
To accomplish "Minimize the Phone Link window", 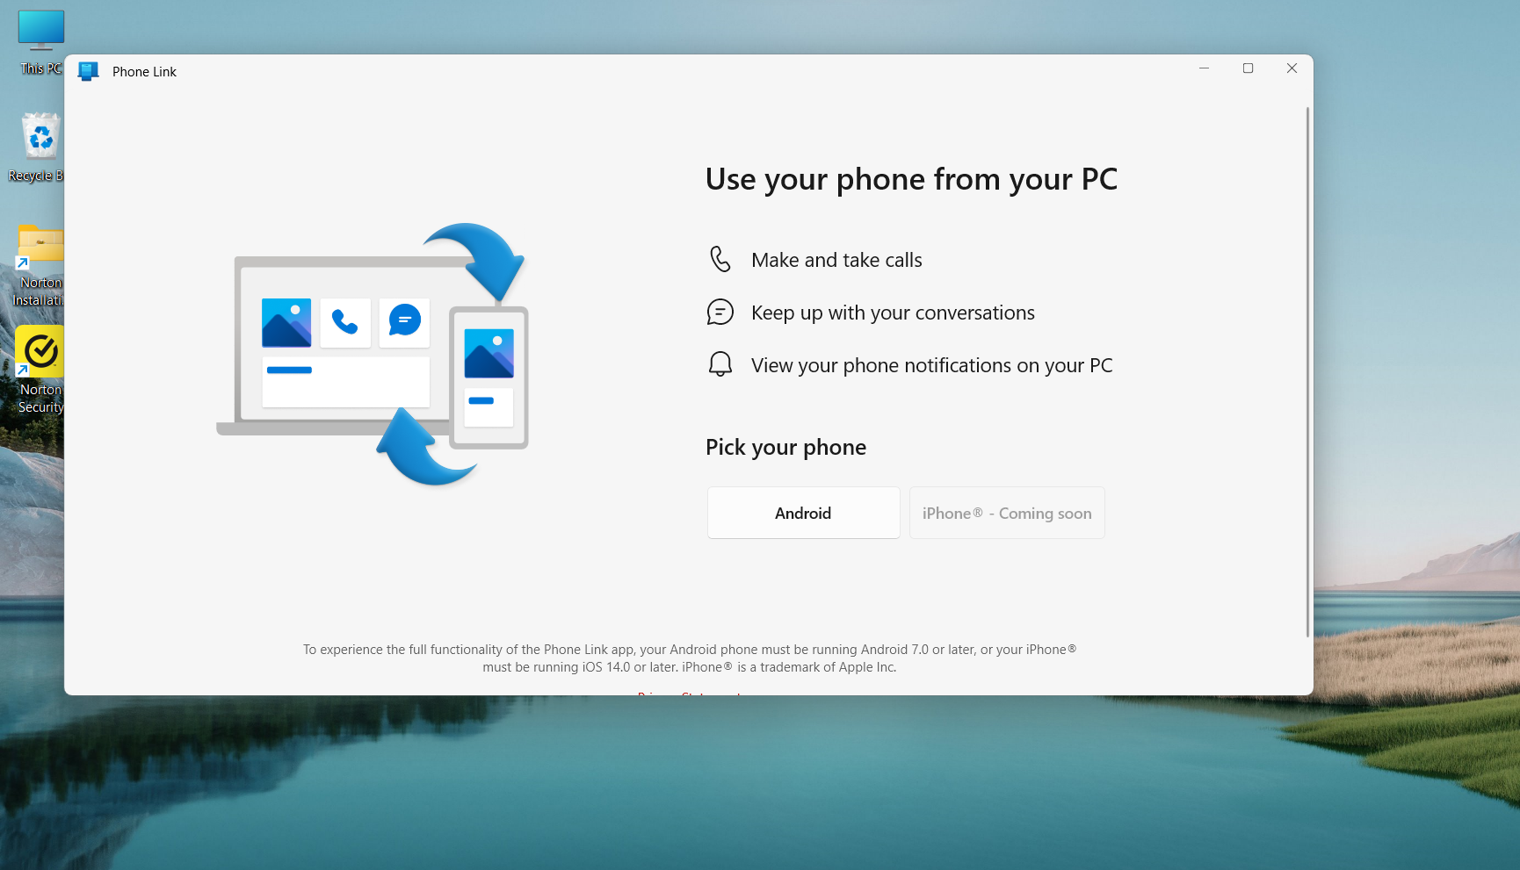I will pos(1204,68).
